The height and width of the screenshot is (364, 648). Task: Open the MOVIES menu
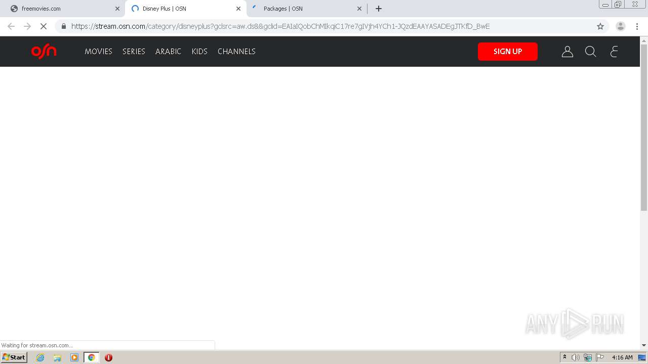coord(98,51)
